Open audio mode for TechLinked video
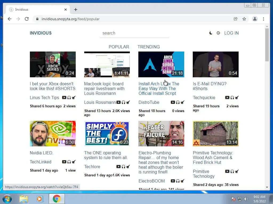 tap(69, 162)
